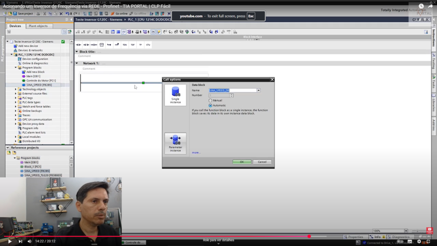Choose the Single instance DB option
The width and height of the screenshot is (437, 246).
[x=175, y=95]
